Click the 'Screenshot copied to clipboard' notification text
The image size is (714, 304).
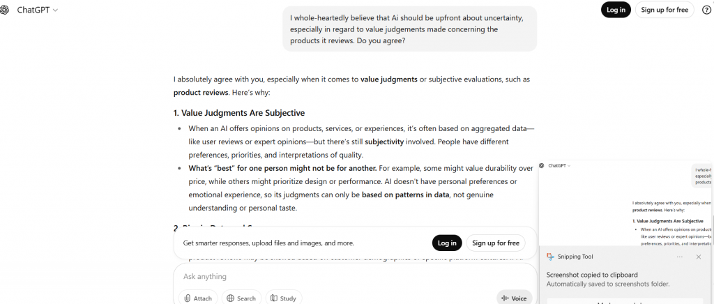click(591, 275)
